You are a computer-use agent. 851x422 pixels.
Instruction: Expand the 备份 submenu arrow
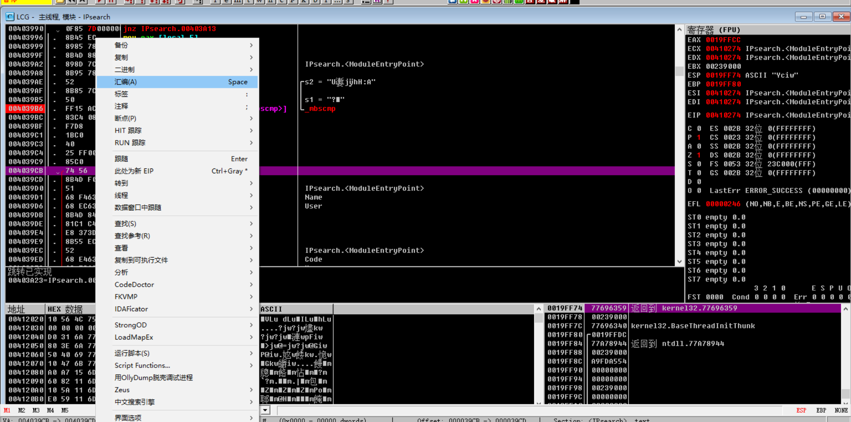coord(251,45)
